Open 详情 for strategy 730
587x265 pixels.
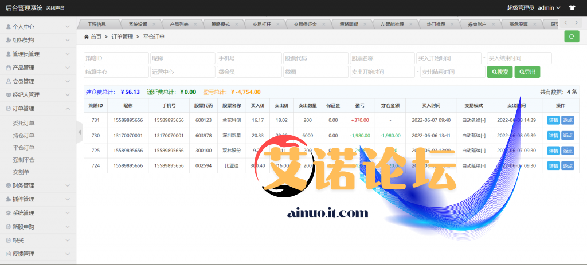coord(553,135)
